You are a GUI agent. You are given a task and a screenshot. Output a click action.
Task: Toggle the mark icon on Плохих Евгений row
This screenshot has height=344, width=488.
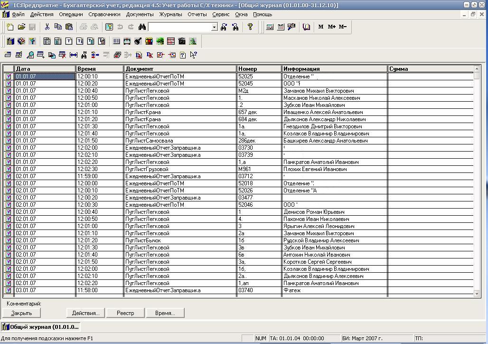(x=8, y=169)
